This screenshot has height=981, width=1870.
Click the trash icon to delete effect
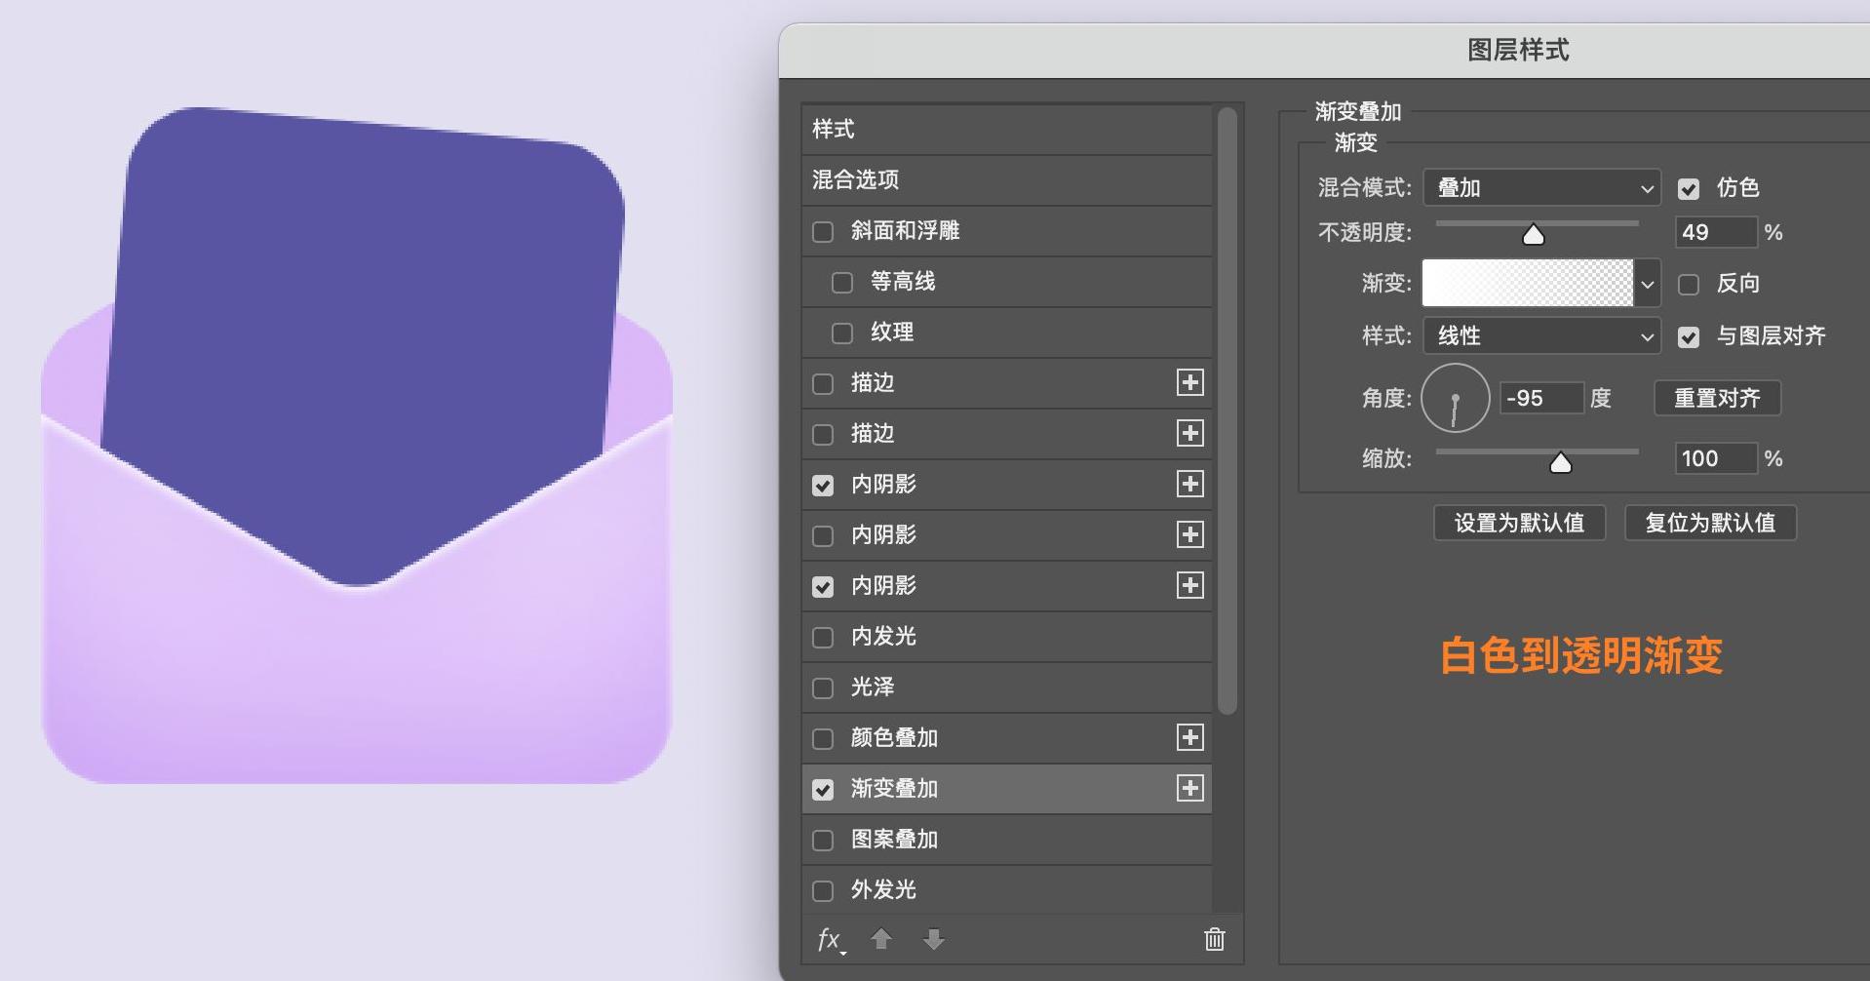click(1213, 939)
